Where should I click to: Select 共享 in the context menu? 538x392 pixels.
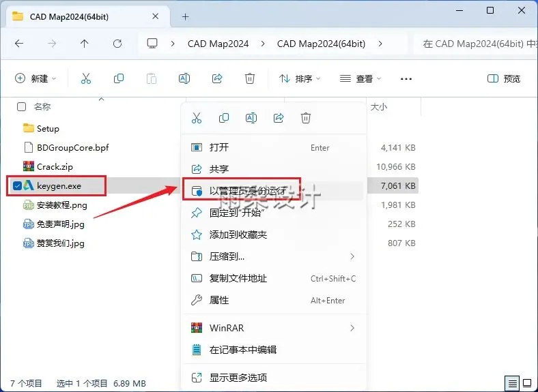274,169
